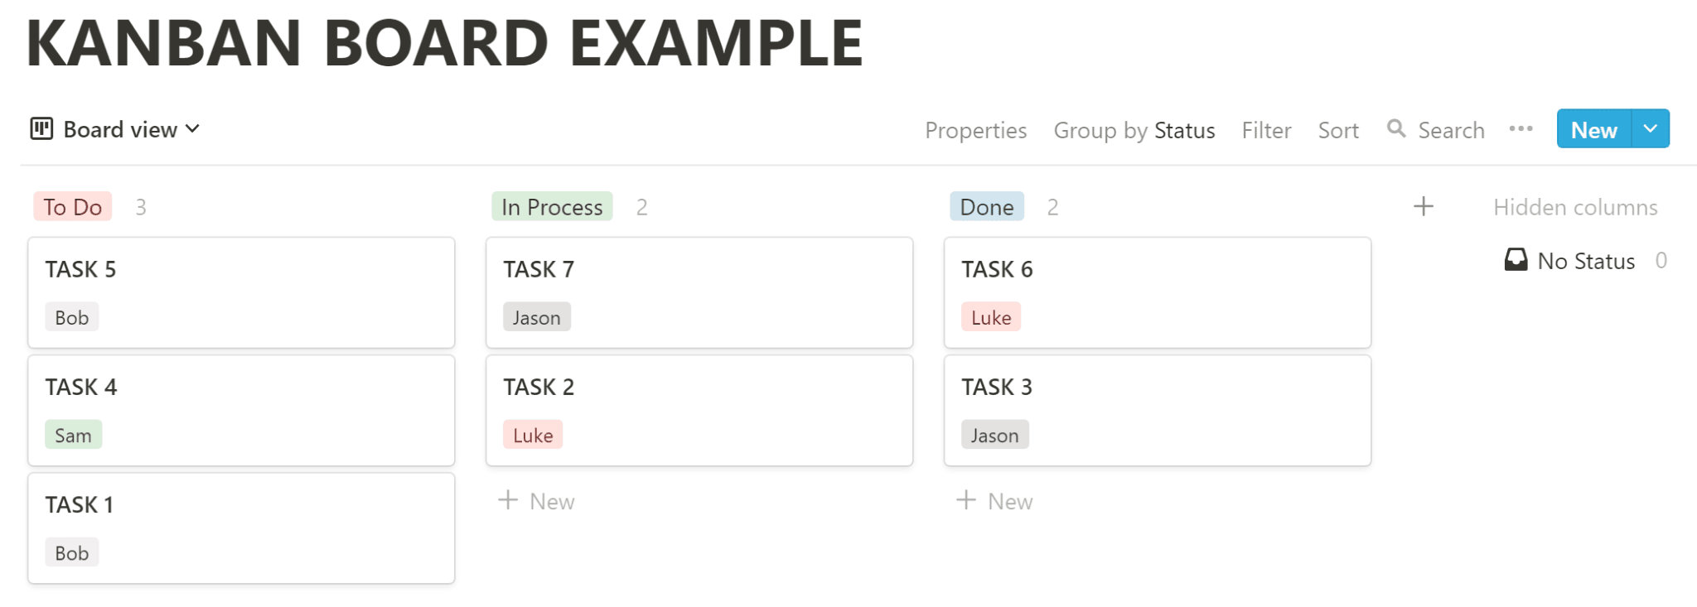Open the search magnifier

coord(1396,129)
